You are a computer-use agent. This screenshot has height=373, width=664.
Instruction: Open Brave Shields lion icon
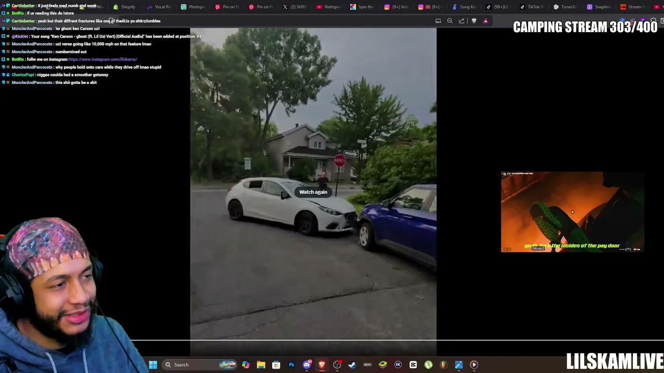coord(474,21)
